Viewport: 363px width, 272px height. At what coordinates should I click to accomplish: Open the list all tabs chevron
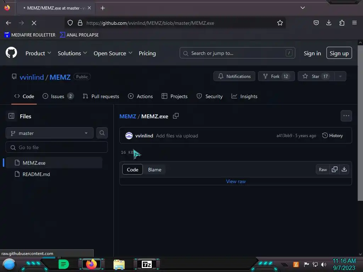point(303,8)
